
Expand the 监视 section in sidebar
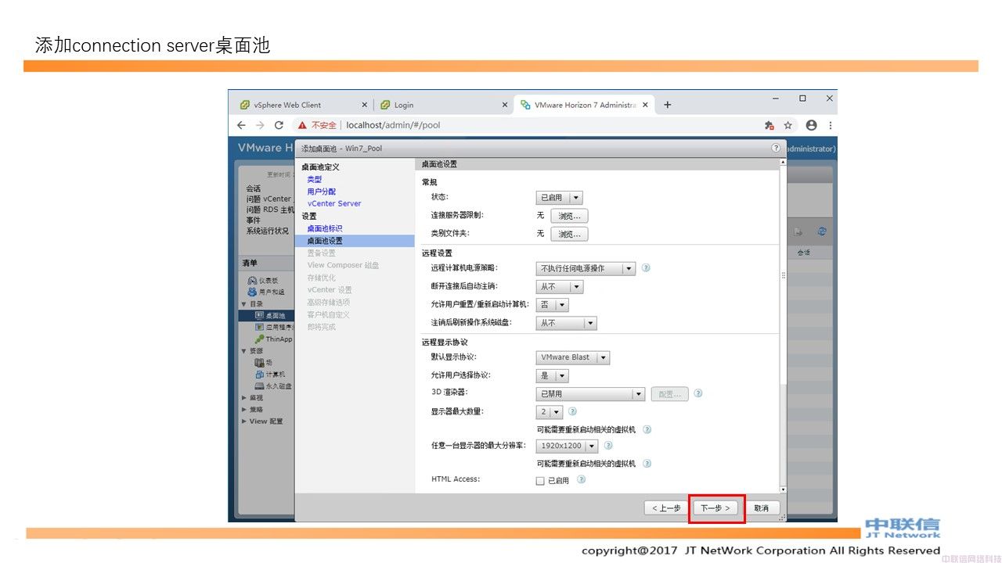point(243,398)
